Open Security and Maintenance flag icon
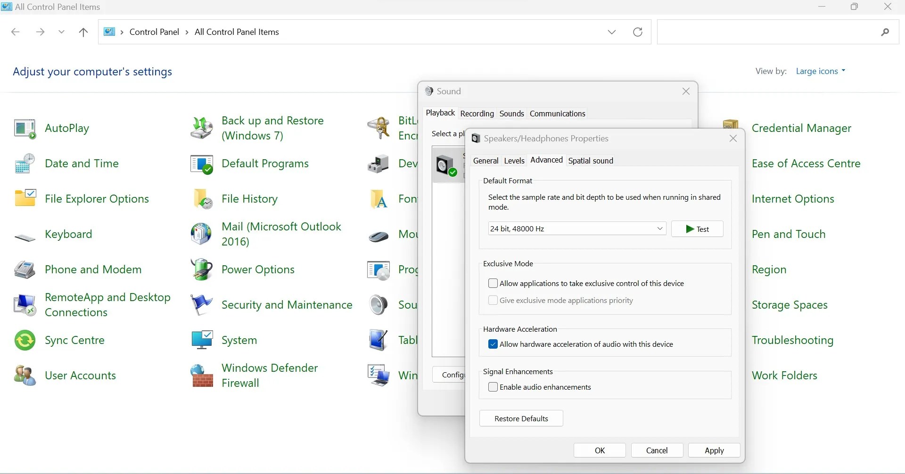 [202, 305]
